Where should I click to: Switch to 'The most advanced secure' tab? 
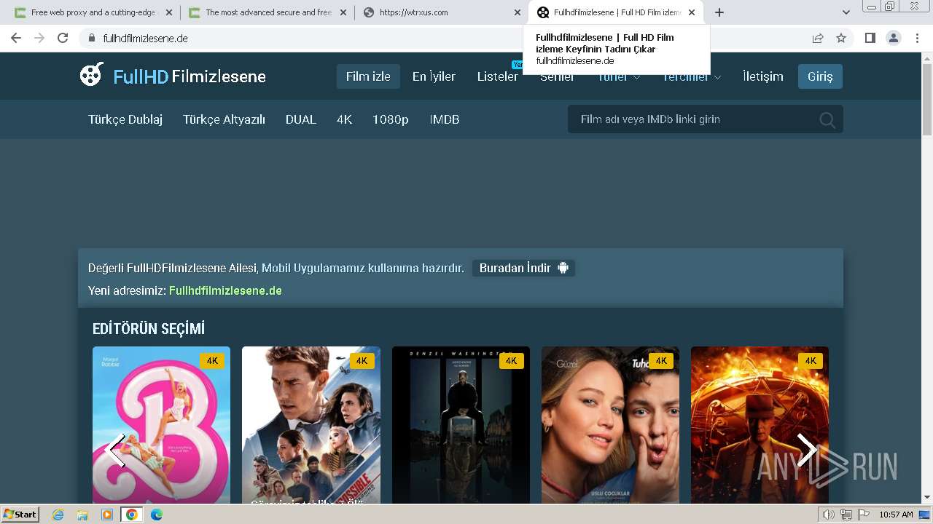(267, 12)
